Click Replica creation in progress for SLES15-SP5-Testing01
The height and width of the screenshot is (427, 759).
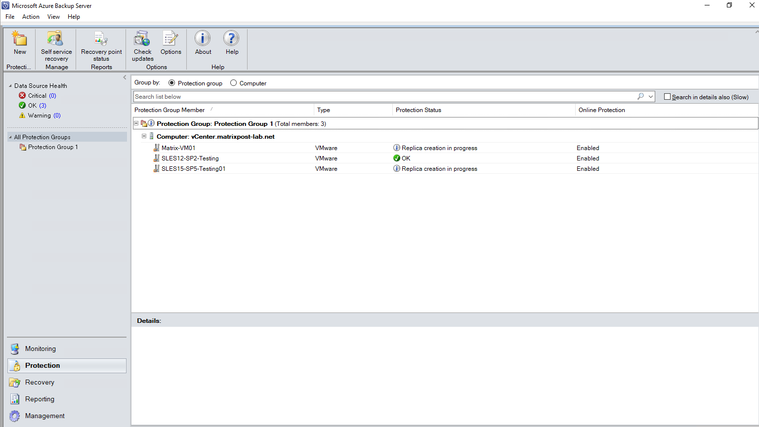439,169
